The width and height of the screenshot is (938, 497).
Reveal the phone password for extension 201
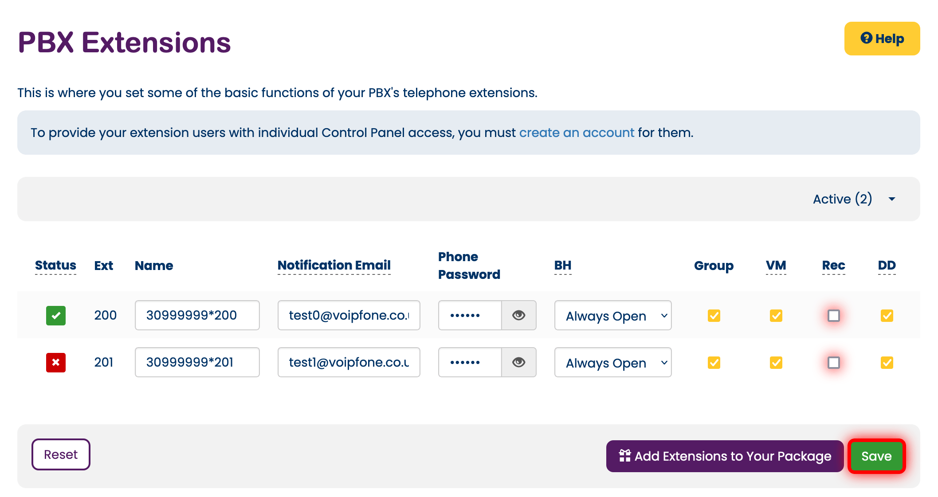tap(518, 362)
